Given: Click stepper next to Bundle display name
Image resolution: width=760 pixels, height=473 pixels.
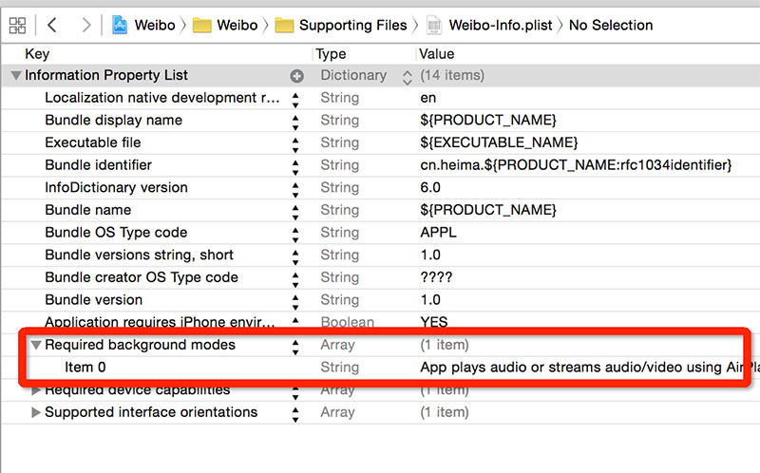Looking at the screenshot, I should pos(295,121).
